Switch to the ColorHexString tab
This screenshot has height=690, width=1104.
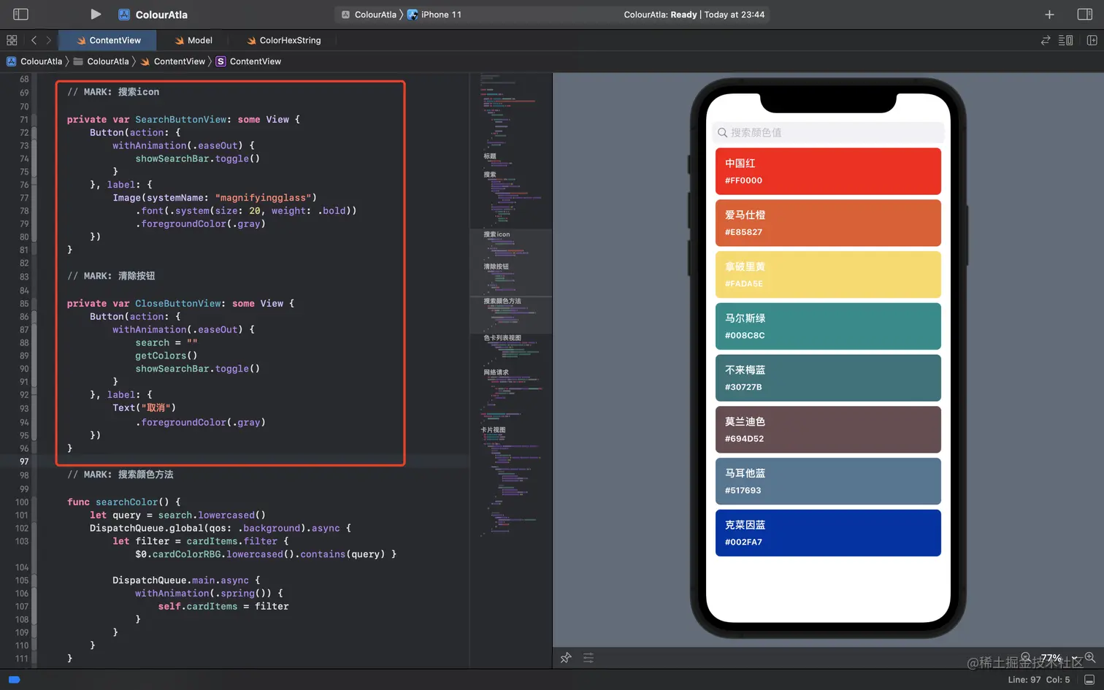pos(284,40)
